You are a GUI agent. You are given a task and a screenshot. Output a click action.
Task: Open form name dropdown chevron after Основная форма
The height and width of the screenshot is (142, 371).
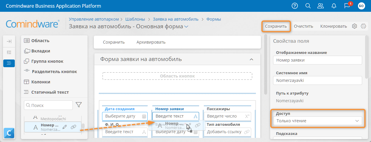186,27
